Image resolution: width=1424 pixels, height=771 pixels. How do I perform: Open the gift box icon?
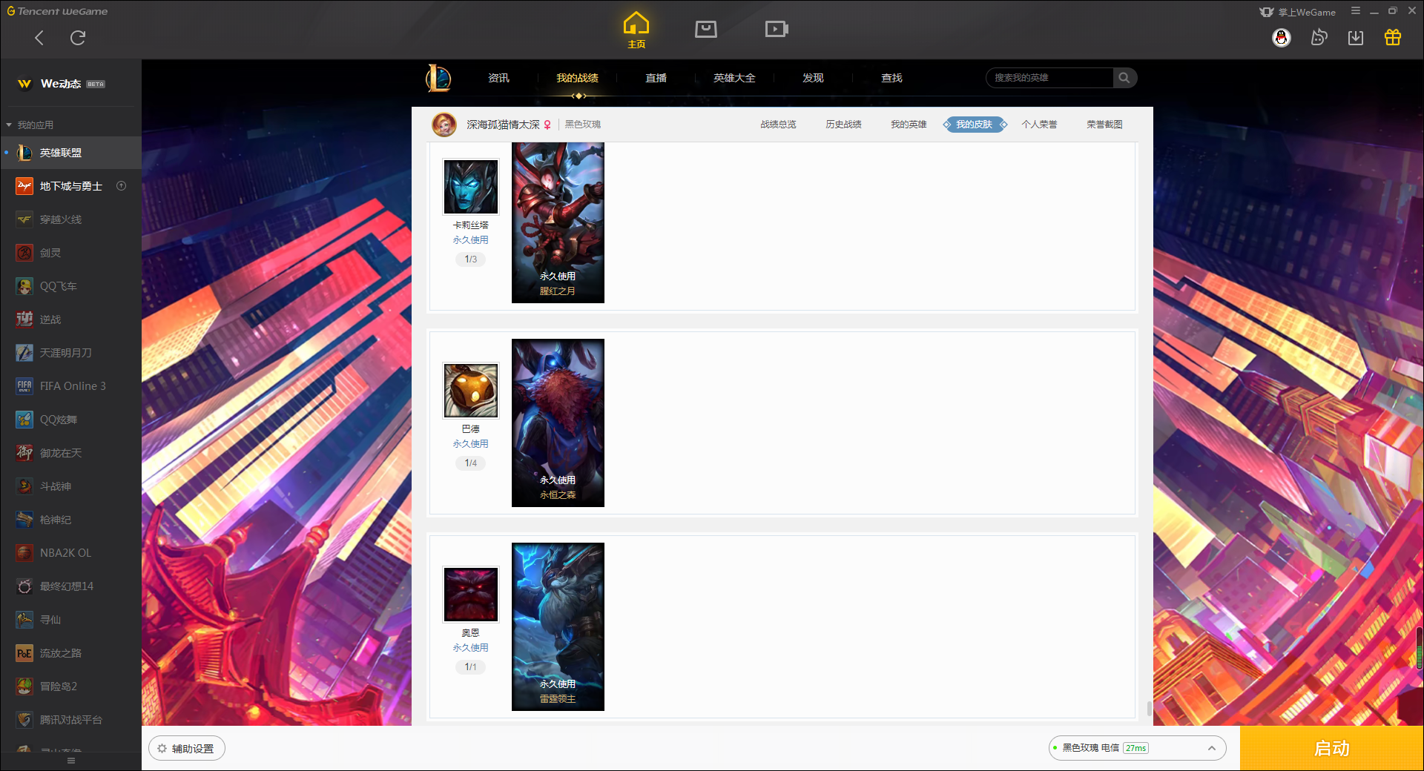pyautogui.click(x=1393, y=38)
